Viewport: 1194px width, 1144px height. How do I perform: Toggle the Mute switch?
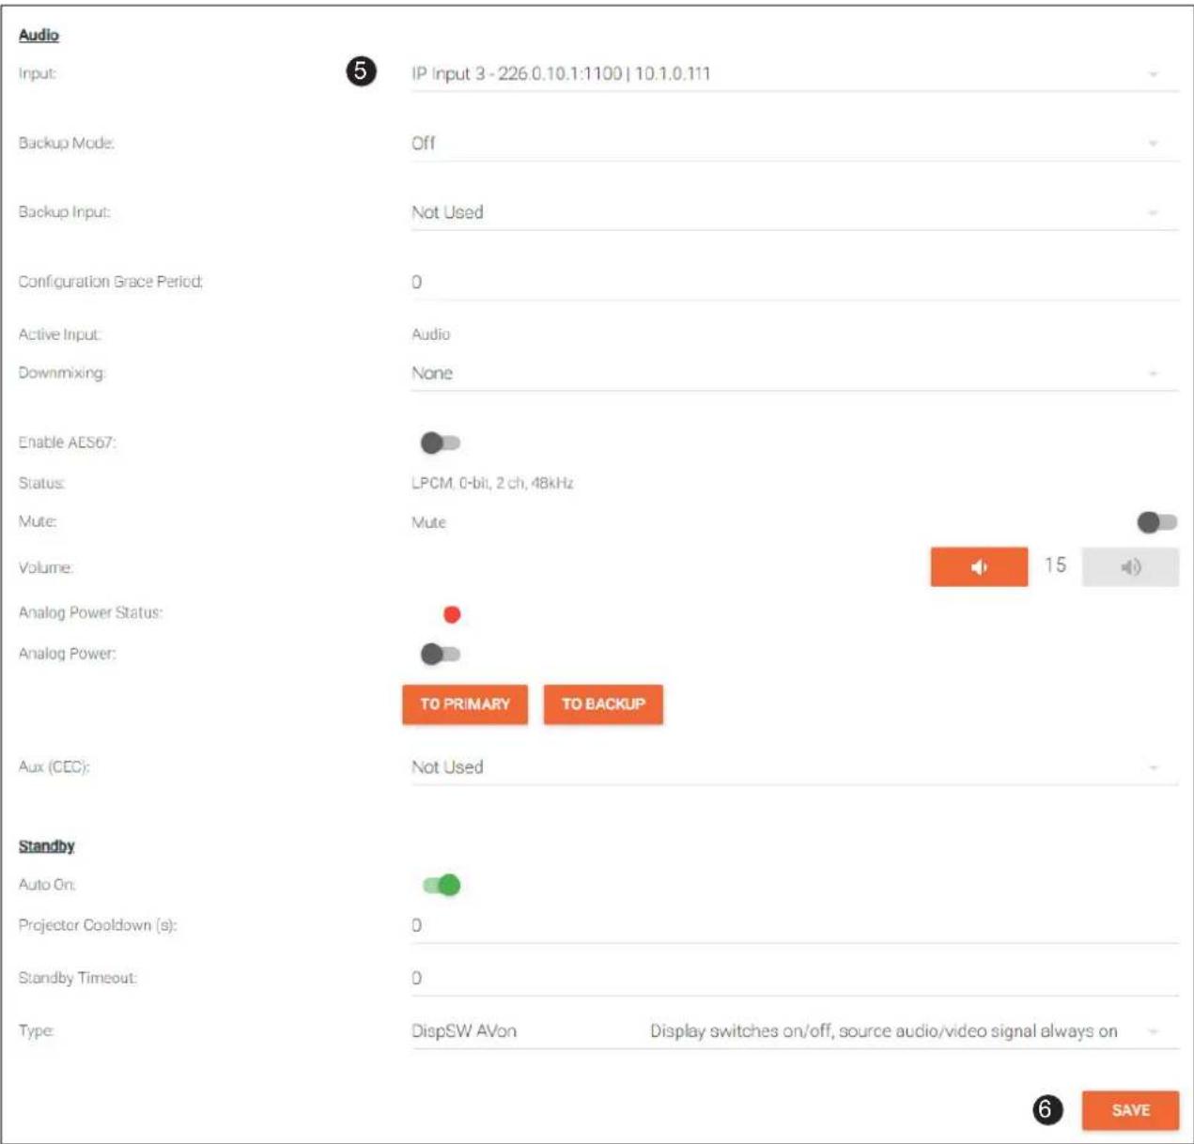(x=1156, y=522)
